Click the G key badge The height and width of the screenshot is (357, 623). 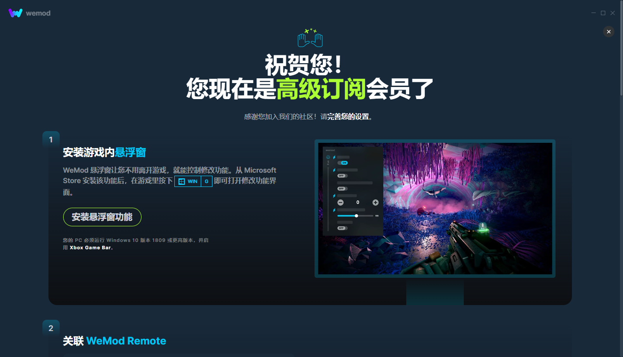pyautogui.click(x=206, y=181)
